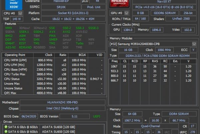
Task: Click the SSE4.2 feature label
Action: coord(38,32)
